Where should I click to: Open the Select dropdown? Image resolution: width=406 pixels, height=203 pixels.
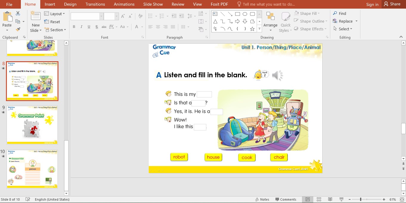pos(343,29)
